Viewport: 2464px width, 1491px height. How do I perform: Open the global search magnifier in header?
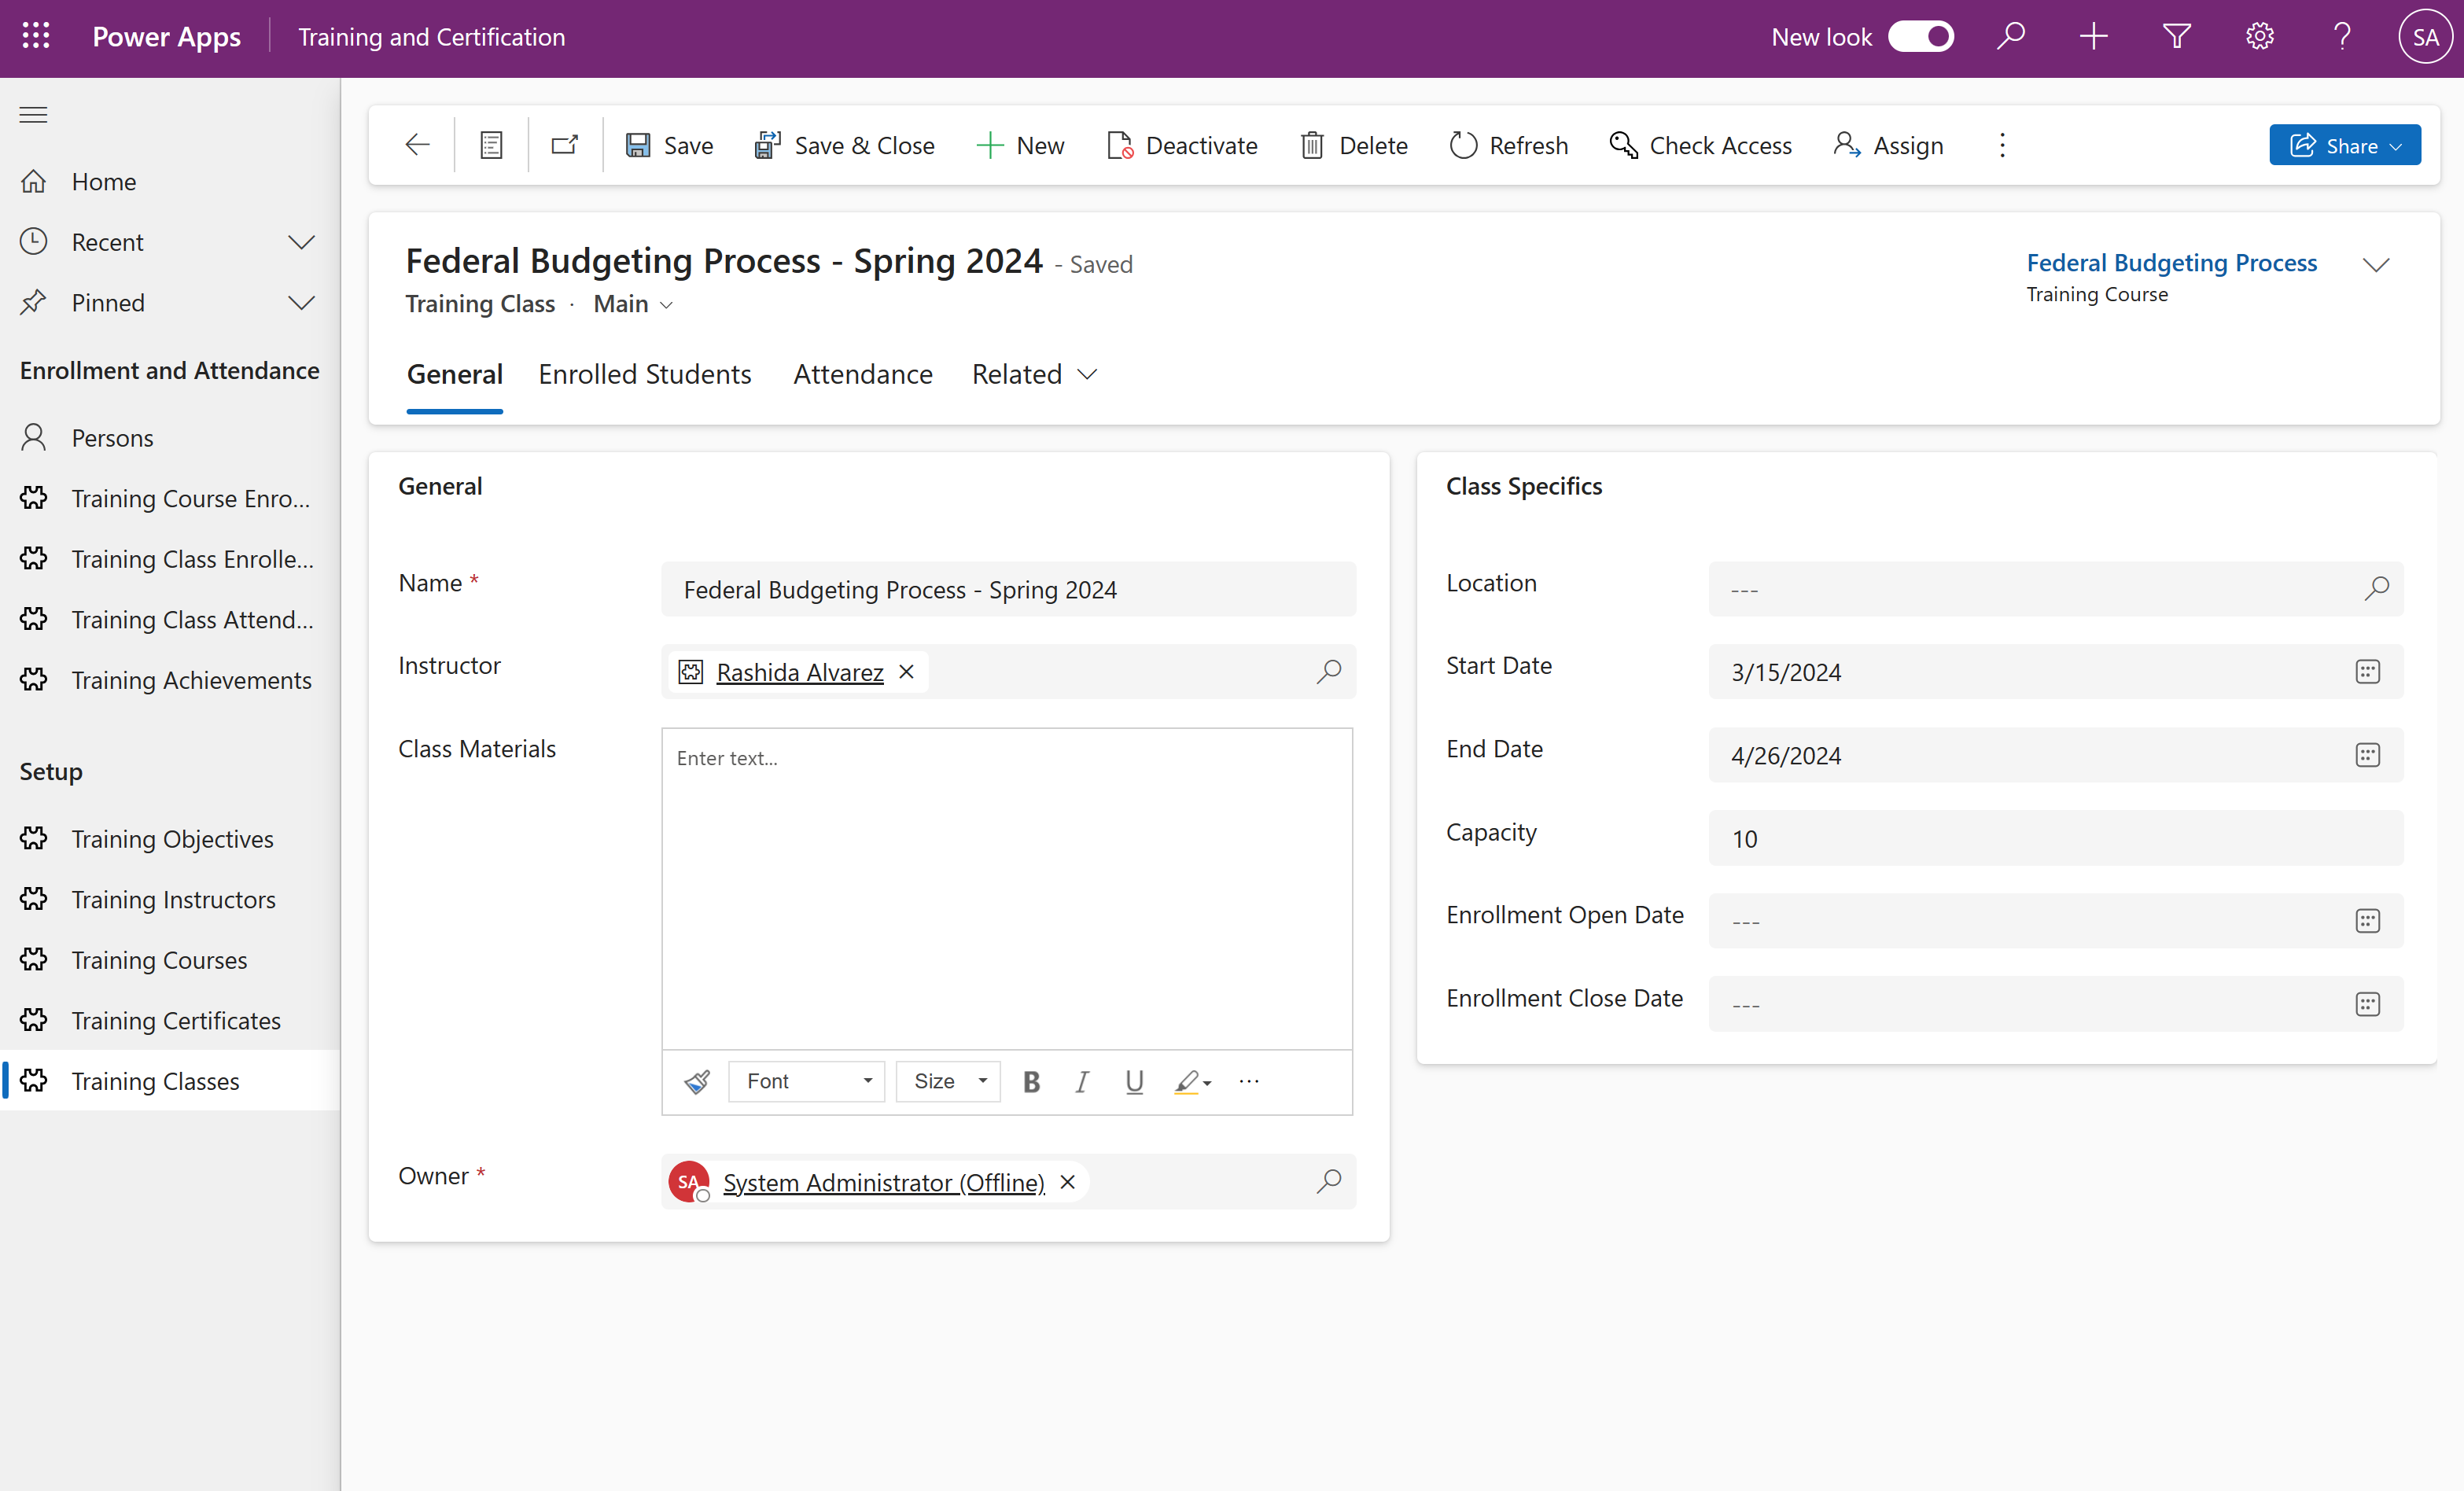tap(2010, 37)
